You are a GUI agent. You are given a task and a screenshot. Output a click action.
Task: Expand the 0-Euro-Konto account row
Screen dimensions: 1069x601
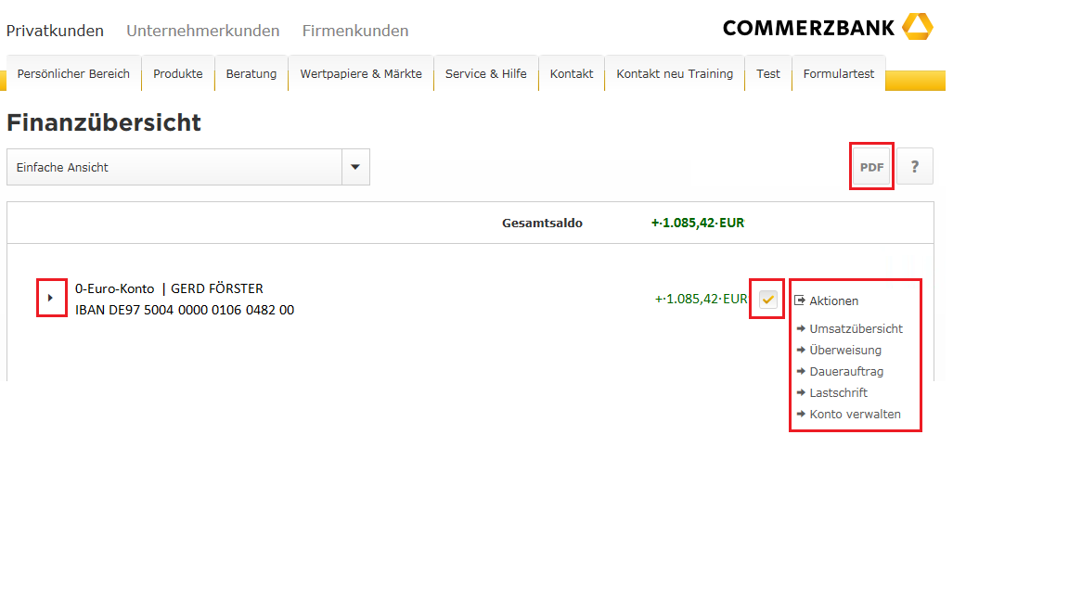(51, 298)
